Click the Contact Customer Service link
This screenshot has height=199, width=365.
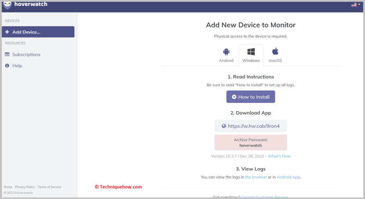click(x=264, y=197)
